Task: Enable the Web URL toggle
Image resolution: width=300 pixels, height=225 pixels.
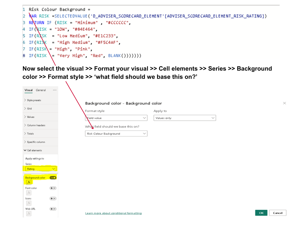Action: [x=53, y=209]
